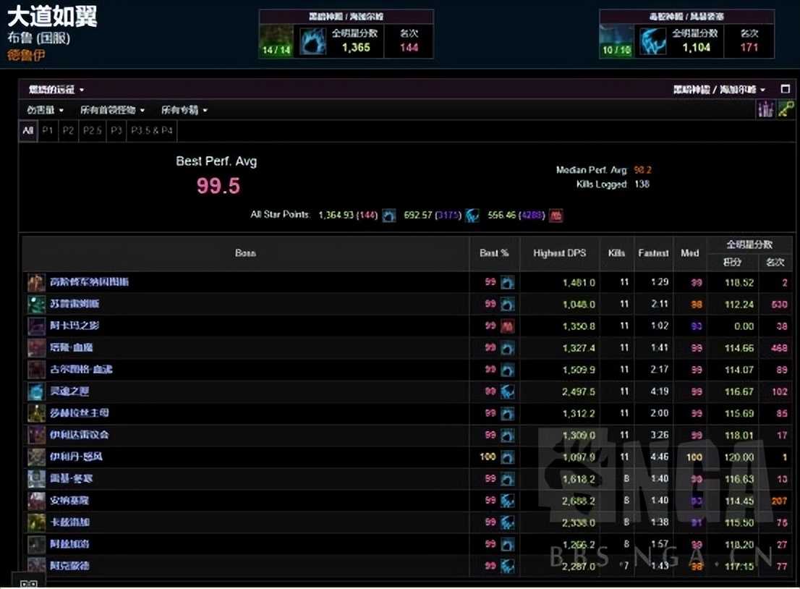Image resolution: width=800 pixels, height=589 pixels.
Task: Select the 塔隆·血魔 boss icon
Action: [x=36, y=348]
